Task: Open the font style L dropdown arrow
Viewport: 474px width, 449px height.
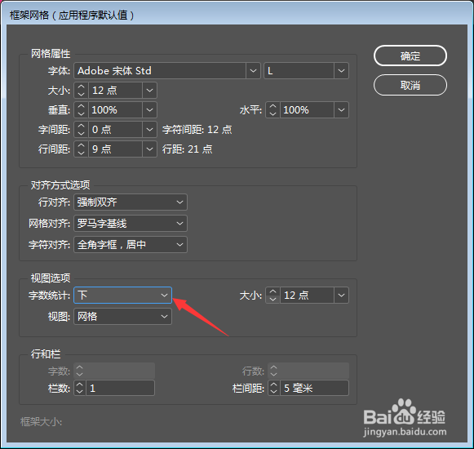Action: coord(341,71)
